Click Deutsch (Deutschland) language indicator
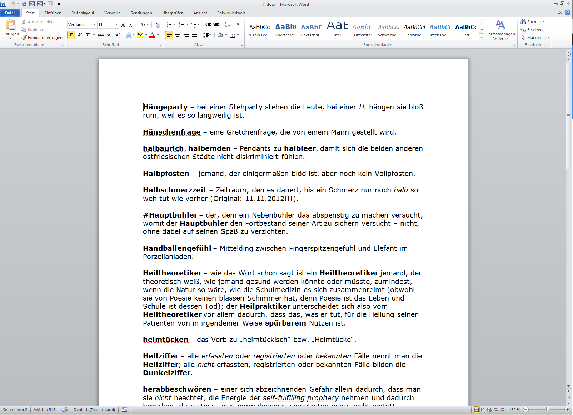The height and width of the screenshot is (415, 573). click(x=94, y=410)
